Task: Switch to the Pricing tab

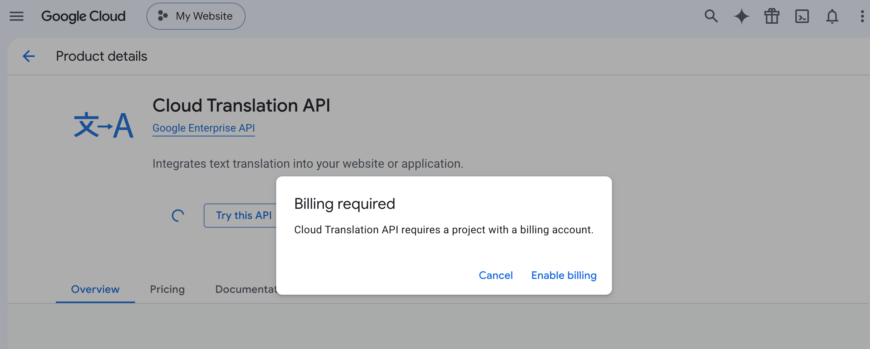Action: tap(168, 289)
